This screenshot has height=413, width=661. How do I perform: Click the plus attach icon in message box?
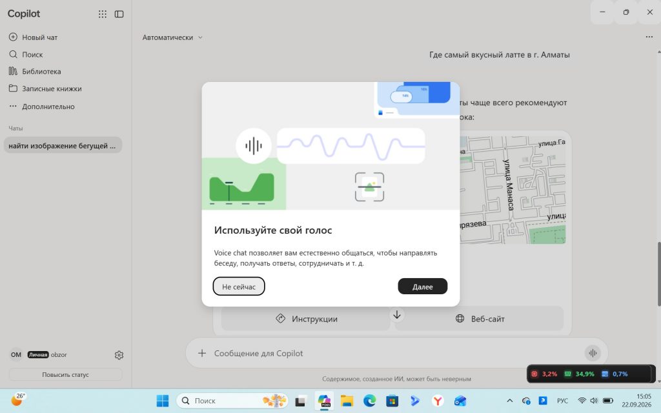click(202, 353)
